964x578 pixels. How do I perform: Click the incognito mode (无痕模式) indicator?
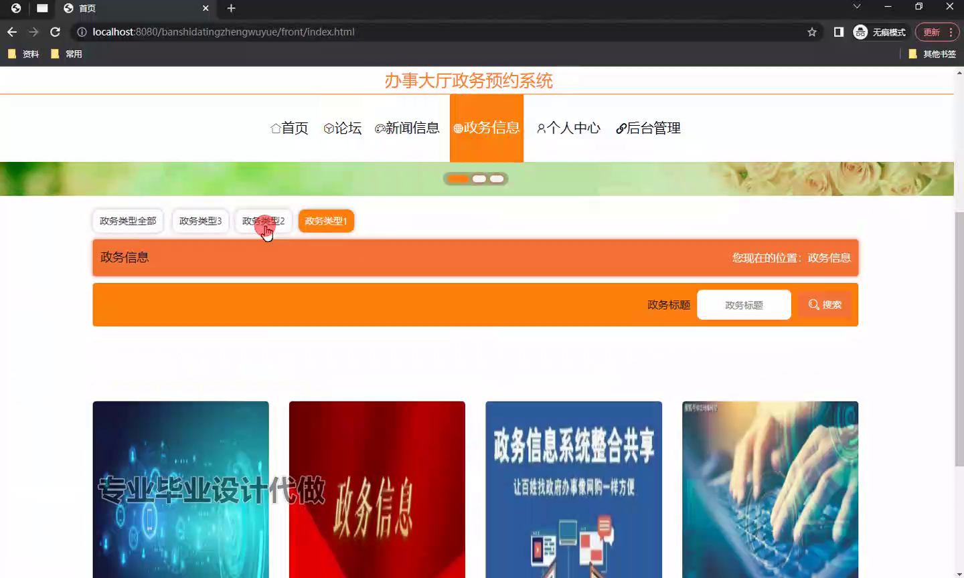point(880,31)
